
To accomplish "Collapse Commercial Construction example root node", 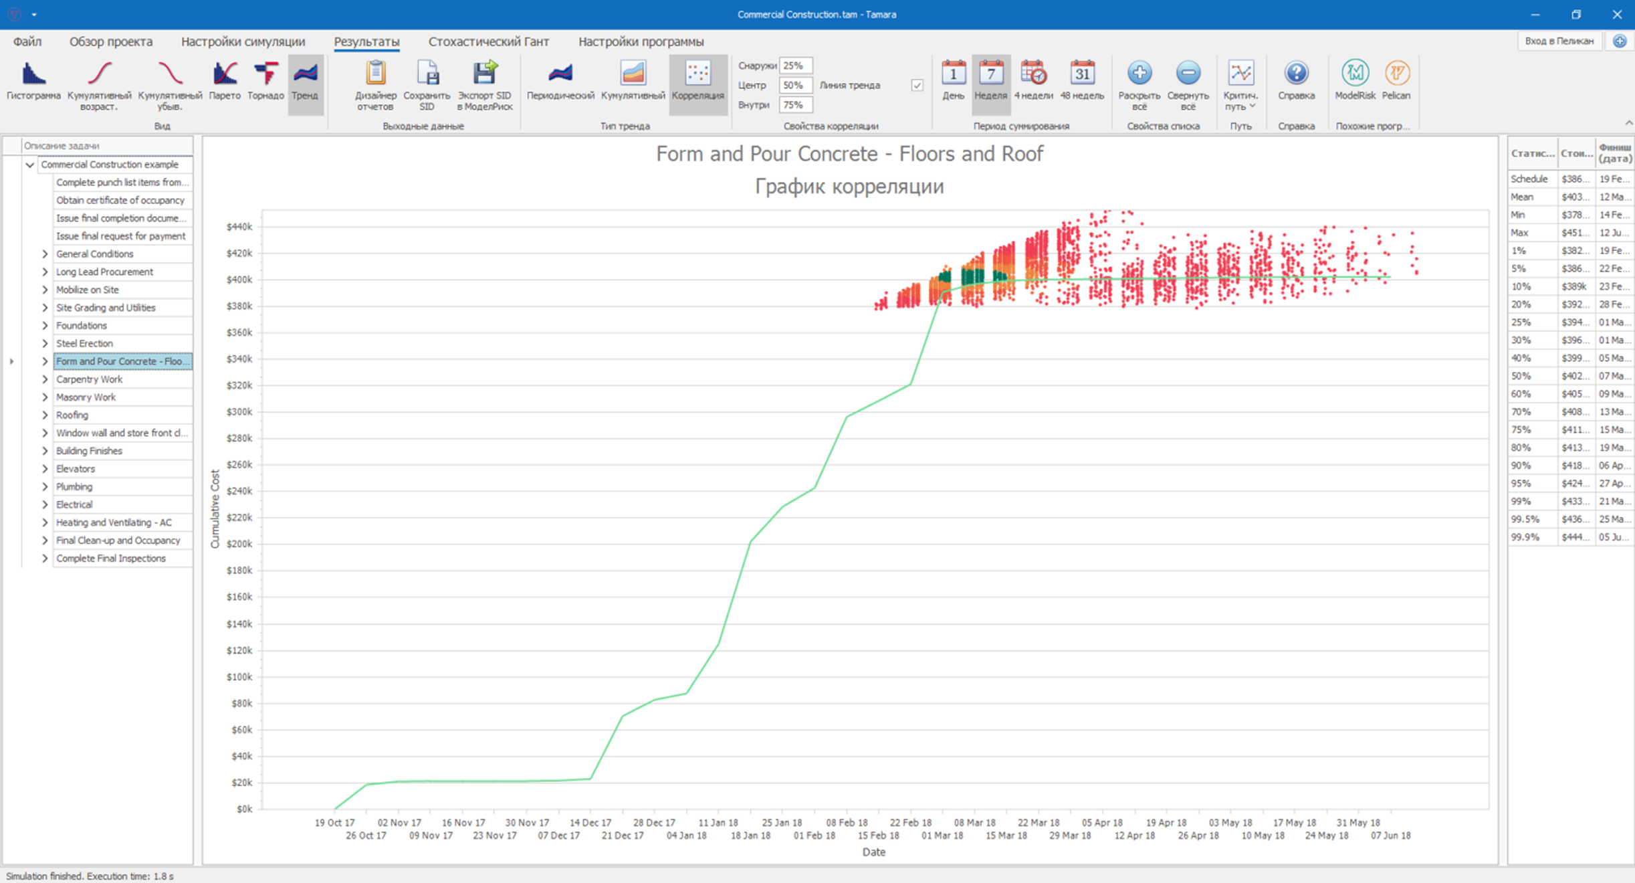I will [x=29, y=165].
